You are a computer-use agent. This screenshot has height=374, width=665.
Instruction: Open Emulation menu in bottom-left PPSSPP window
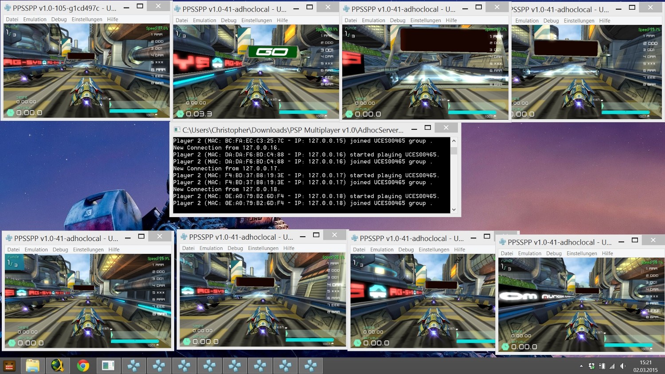point(36,249)
